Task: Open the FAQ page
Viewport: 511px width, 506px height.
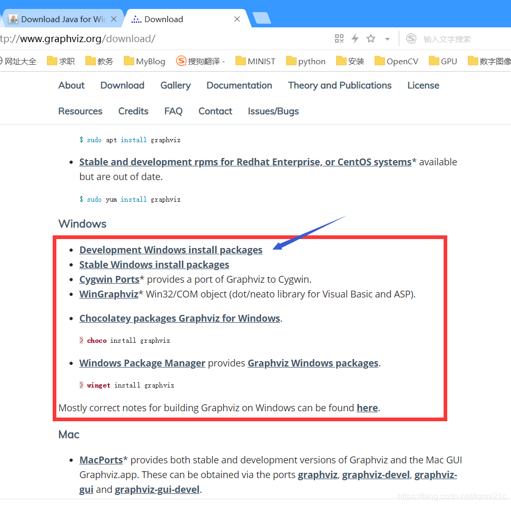Action: (173, 111)
